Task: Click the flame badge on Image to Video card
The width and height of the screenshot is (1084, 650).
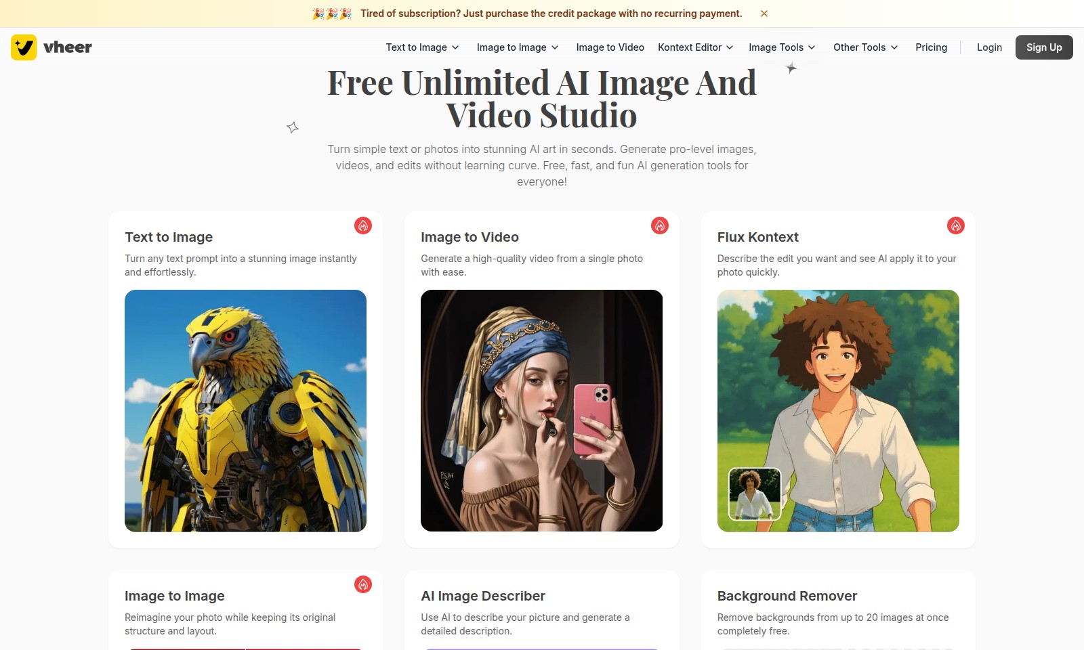Action: pyautogui.click(x=660, y=225)
